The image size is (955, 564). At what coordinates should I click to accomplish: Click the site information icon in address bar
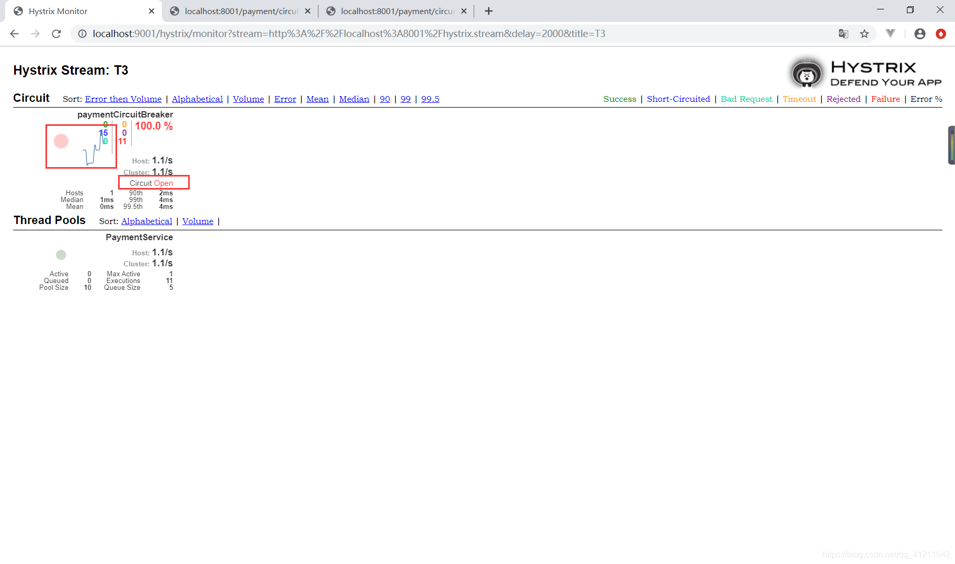(x=82, y=34)
